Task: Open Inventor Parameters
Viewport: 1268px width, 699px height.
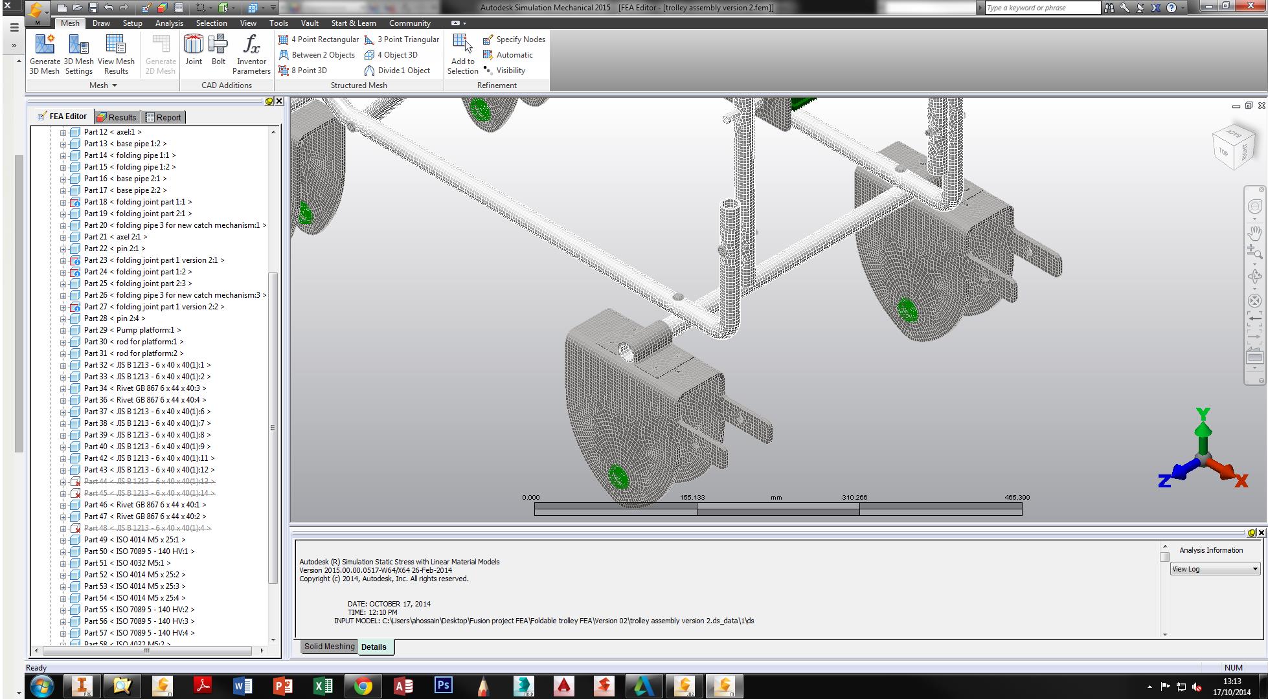Action: (251, 54)
